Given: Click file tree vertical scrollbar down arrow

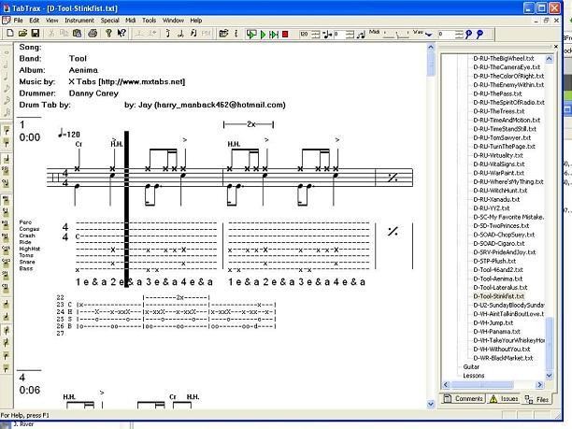Looking at the screenshot, I should tap(549, 376).
